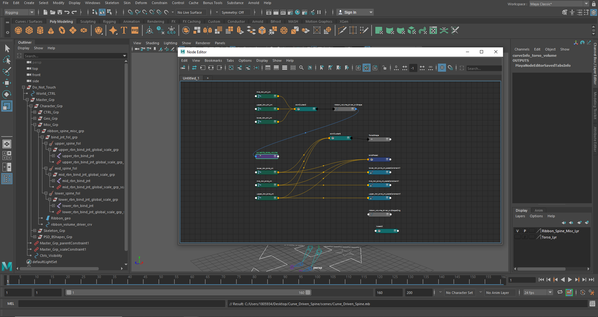Open the Sign In dropdown
The height and width of the screenshot is (317, 598).
pyautogui.click(x=355, y=12)
